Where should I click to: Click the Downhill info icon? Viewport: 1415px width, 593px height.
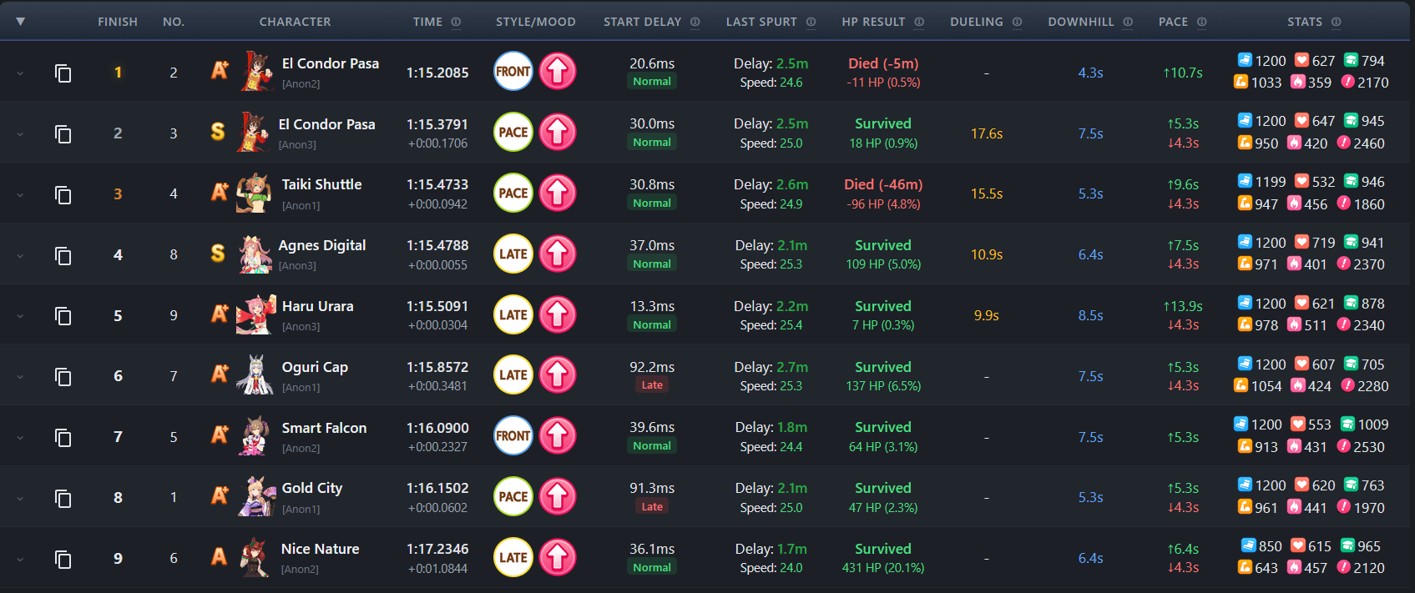(x=1128, y=22)
